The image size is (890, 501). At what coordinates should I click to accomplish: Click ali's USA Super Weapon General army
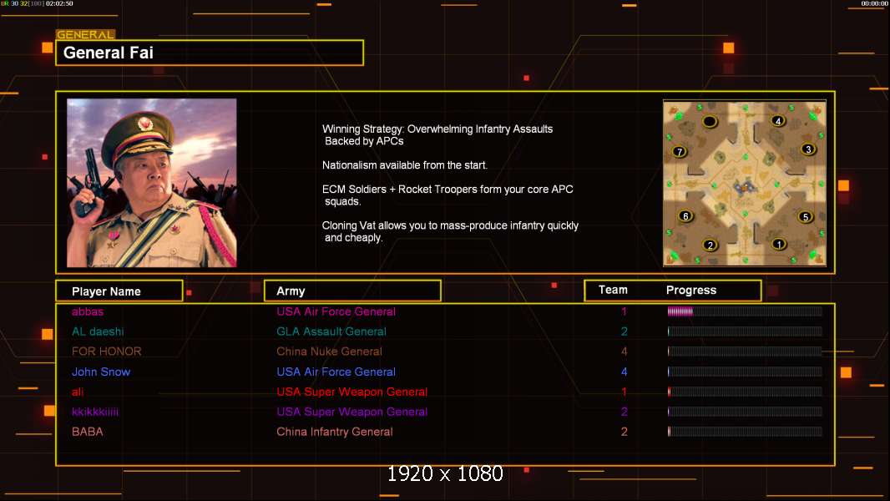(x=352, y=392)
